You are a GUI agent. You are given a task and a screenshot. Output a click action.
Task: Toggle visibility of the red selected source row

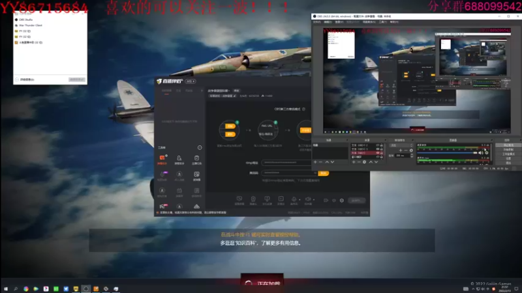tap(378, 153)
